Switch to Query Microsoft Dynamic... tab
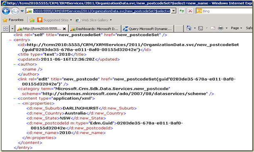 tap(147, 29)
